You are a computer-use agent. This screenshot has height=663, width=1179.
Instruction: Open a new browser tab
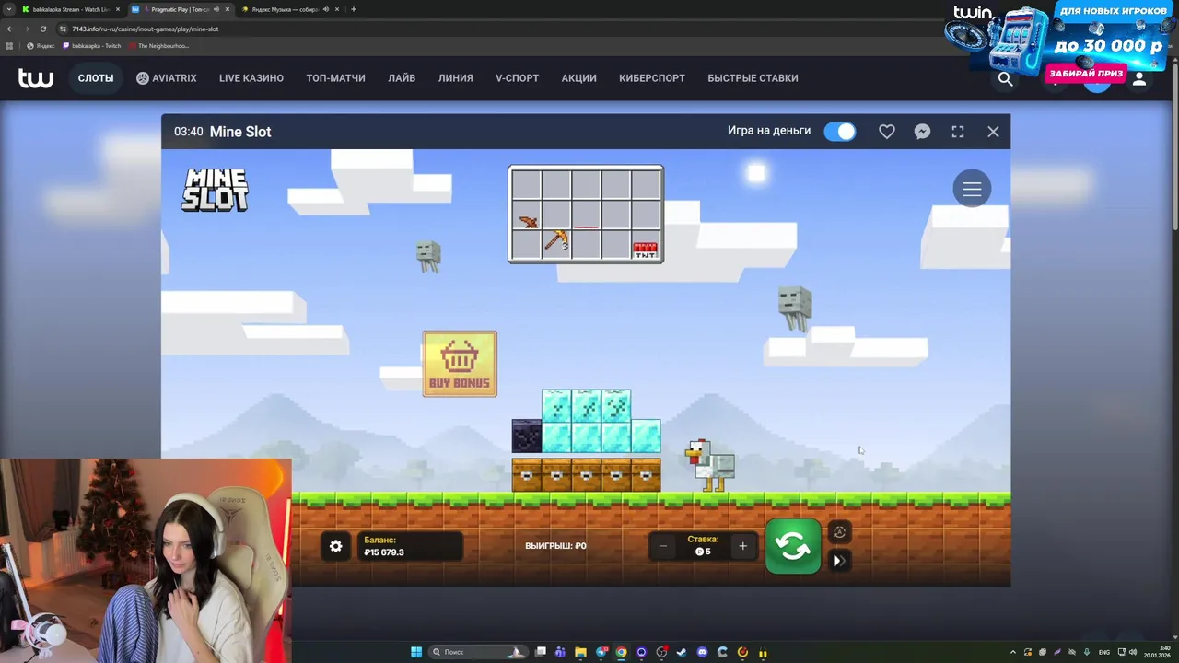click(354, 9)
